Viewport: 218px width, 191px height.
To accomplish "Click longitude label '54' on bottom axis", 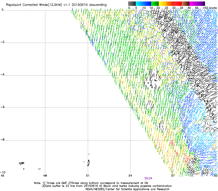I will (130, 176).
